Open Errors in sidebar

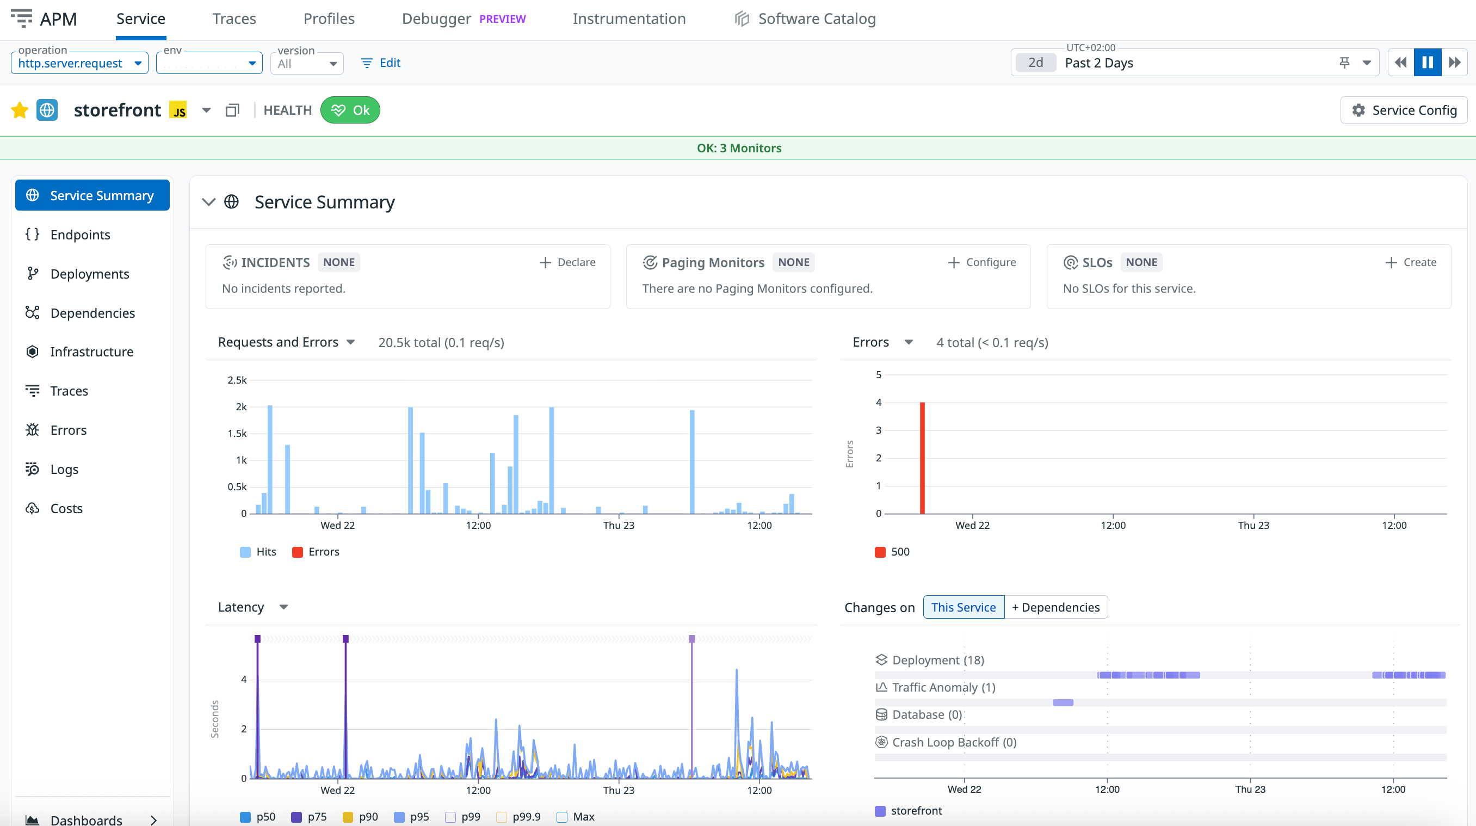click(x=68, y=430)
